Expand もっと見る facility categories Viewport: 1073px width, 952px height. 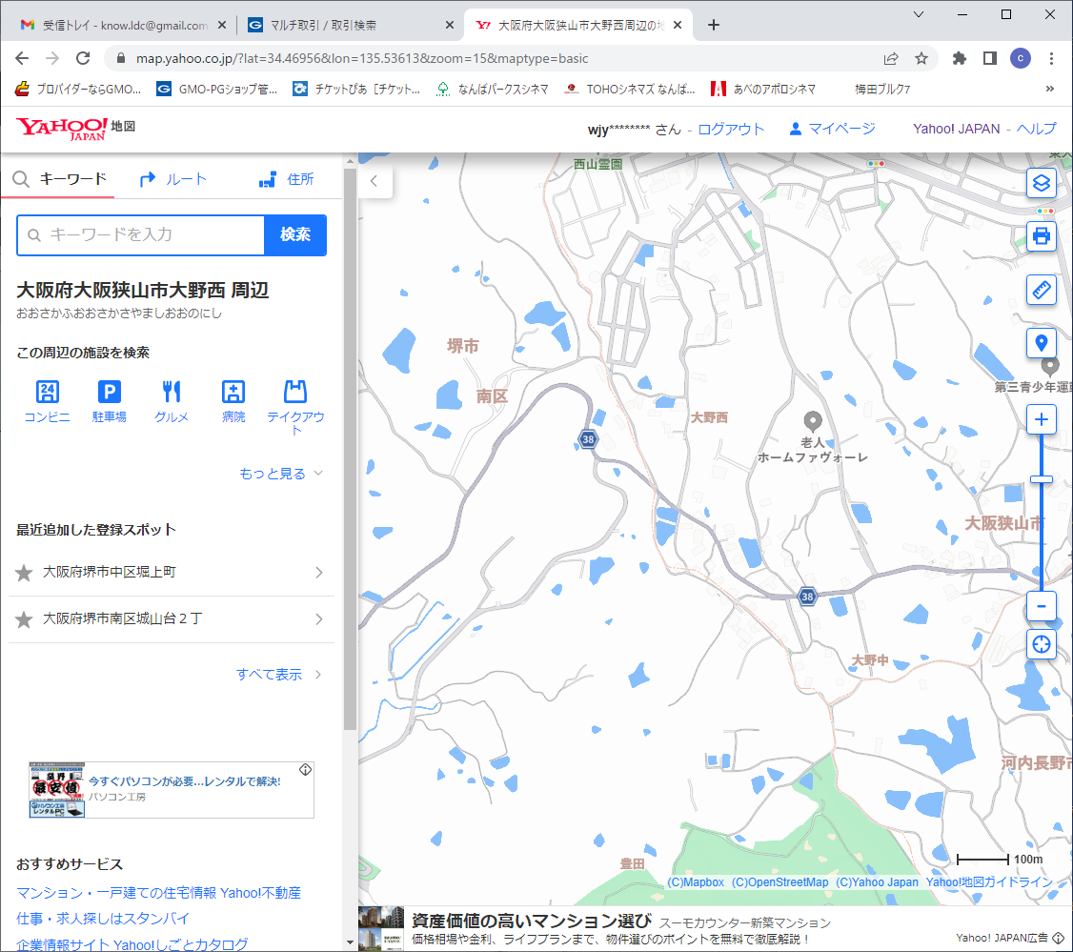pyautogui.click(x=281, y=474)
